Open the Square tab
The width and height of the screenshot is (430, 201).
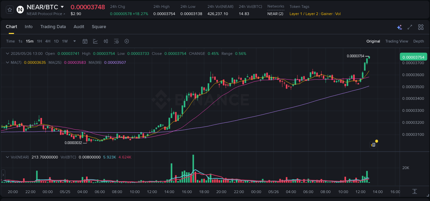[x=99, y=27]
